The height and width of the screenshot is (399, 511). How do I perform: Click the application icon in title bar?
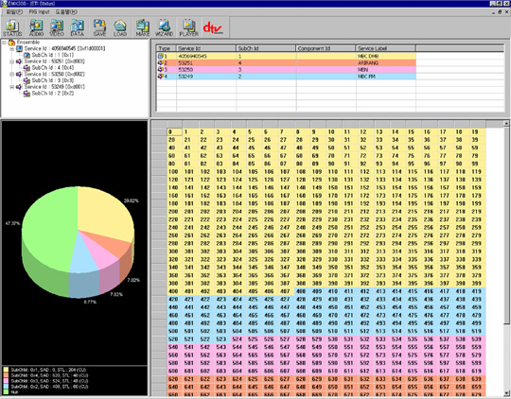[4, 4]
